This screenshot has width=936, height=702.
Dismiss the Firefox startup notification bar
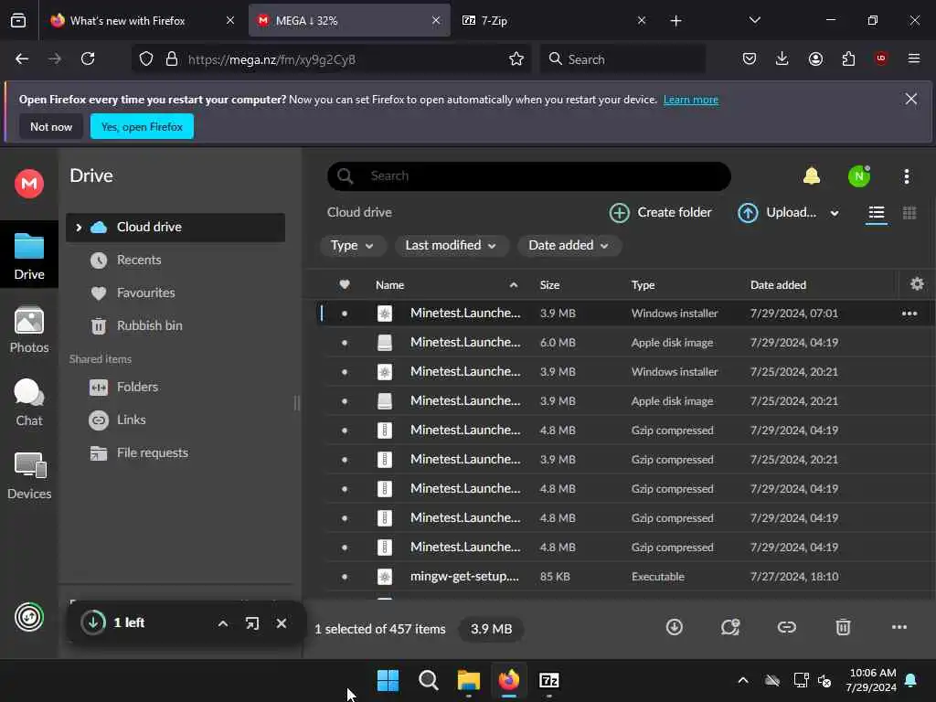click(x=910, y=99)
